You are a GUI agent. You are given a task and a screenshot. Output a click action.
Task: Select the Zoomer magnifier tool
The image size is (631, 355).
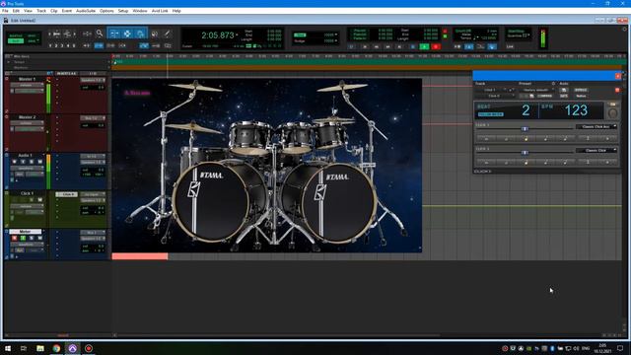[x=100, y=34]
